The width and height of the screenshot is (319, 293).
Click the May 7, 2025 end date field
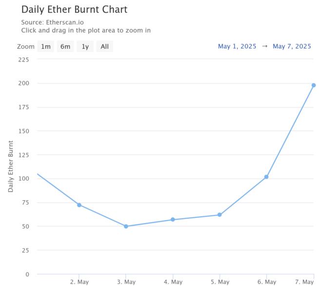click(292, 46)
